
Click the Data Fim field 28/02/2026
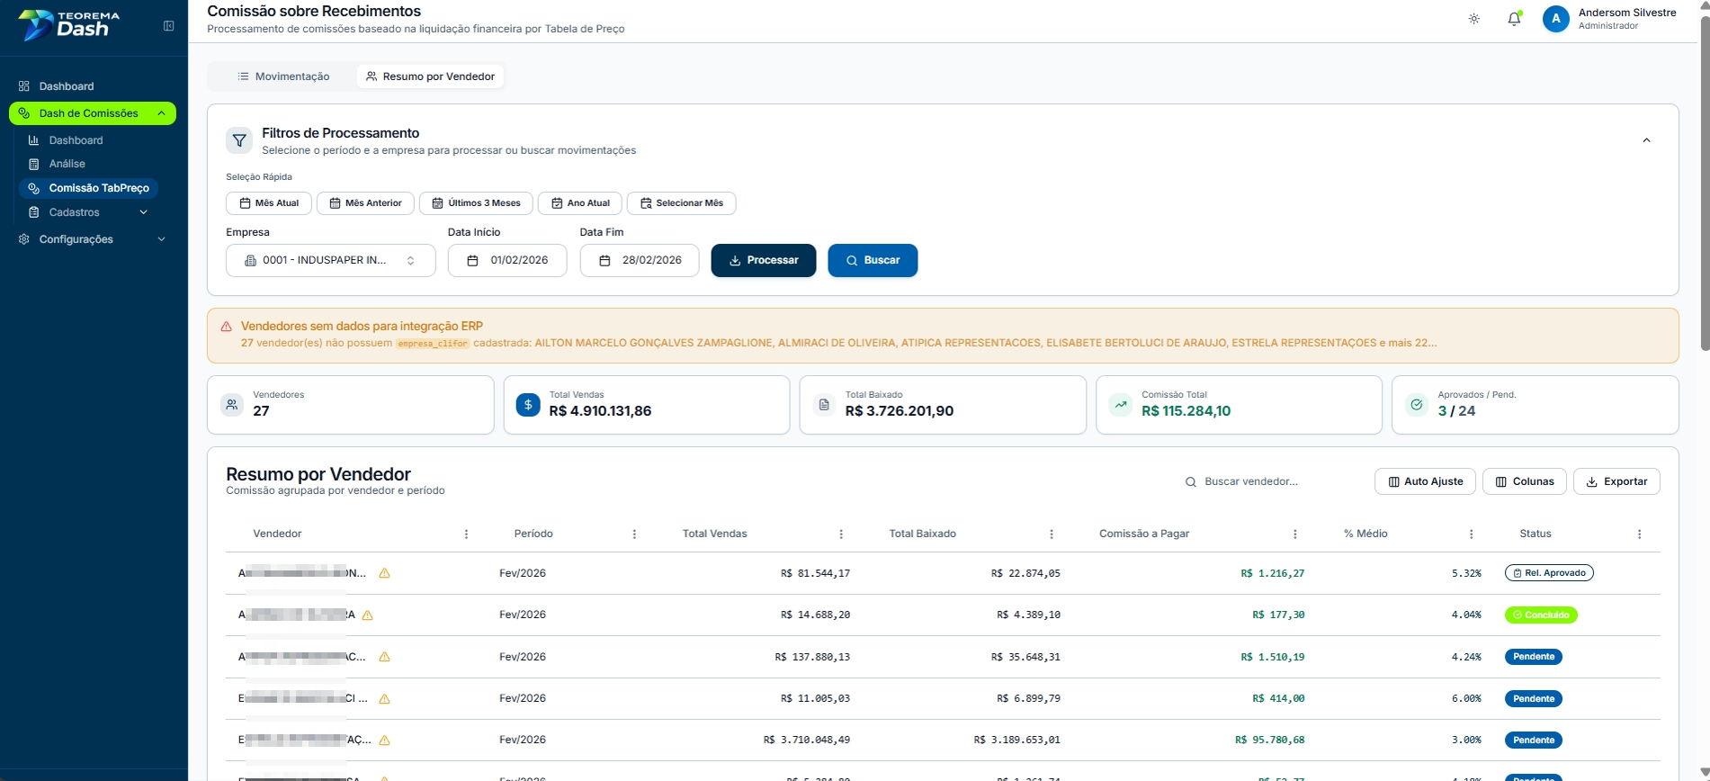640,261
